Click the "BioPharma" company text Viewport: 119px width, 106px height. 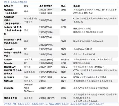(29, 91)
